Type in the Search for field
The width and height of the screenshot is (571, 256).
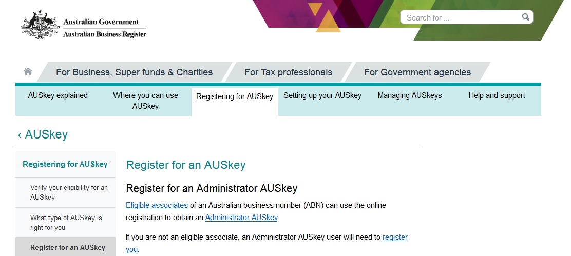coord(460,18)
